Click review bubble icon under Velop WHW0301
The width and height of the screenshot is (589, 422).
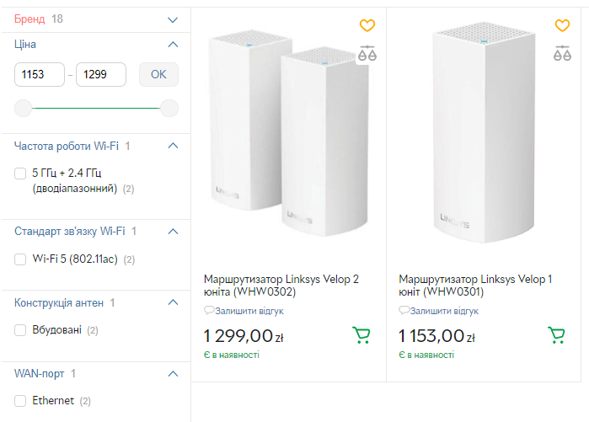(x=404, y=311)
